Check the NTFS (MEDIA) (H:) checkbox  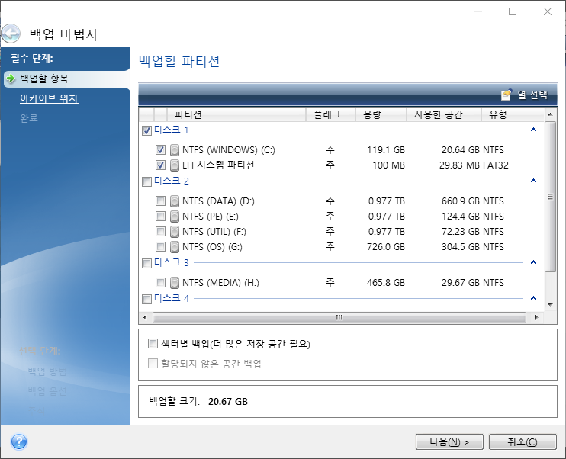(160, 282)
